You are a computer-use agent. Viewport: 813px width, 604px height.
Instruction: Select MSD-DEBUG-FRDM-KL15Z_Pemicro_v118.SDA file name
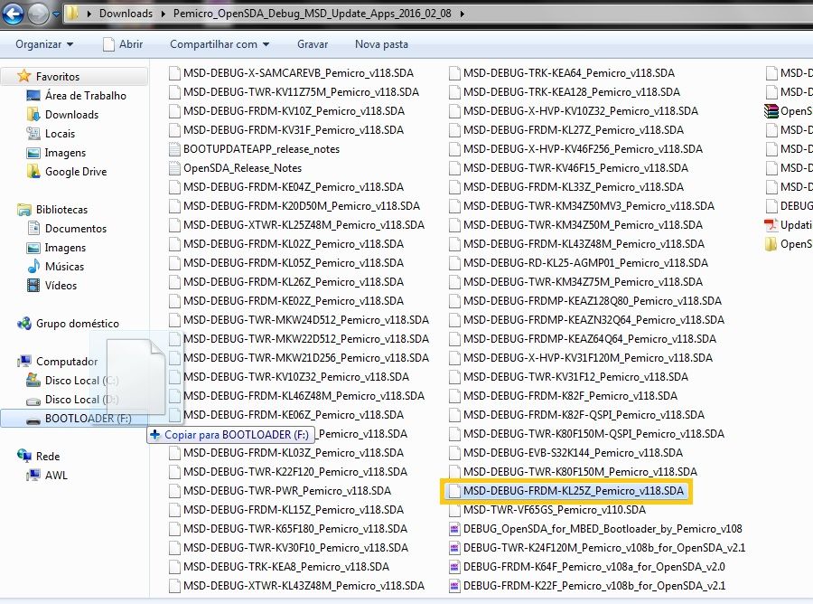[293, 510]
